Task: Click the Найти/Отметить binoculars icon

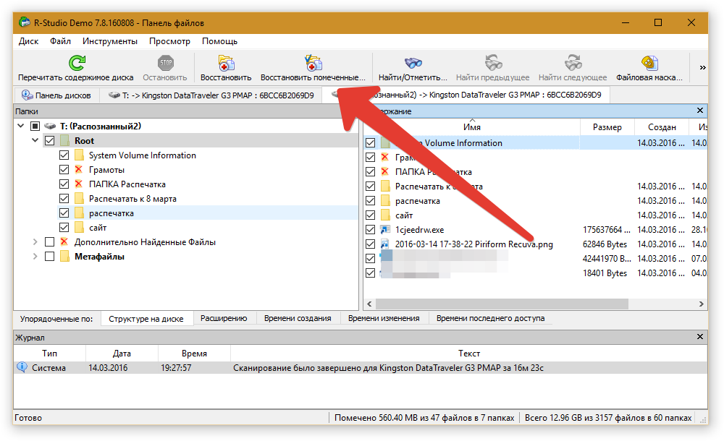Action: tap(413, 63)
